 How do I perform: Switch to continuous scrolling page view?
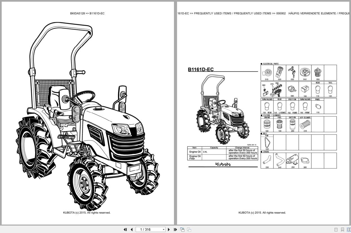343,230
